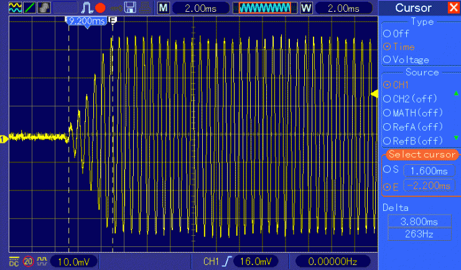Click the DC coupling icon at bottom left
The image size is (461, 270).
[x=14, y=259]
